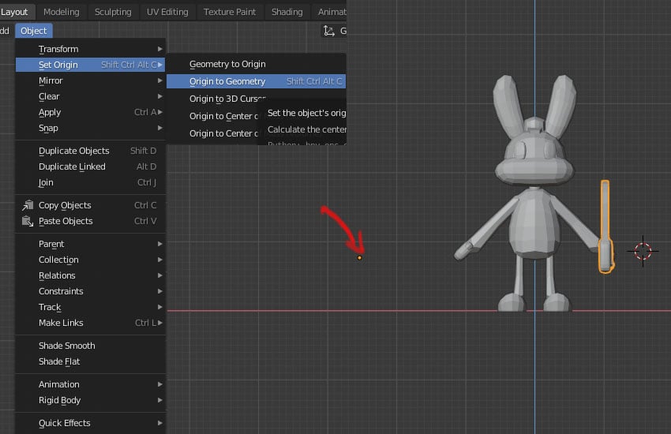The height and width of the screenshot is (434, 671).
Task: Apply Shade Smooth to object
Action: 66,346
